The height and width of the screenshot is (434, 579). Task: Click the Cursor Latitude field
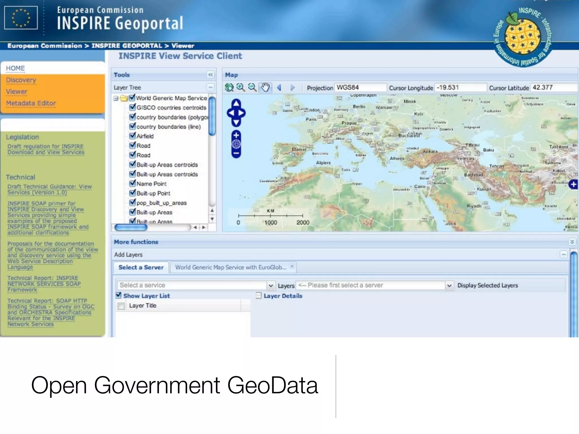554,88
